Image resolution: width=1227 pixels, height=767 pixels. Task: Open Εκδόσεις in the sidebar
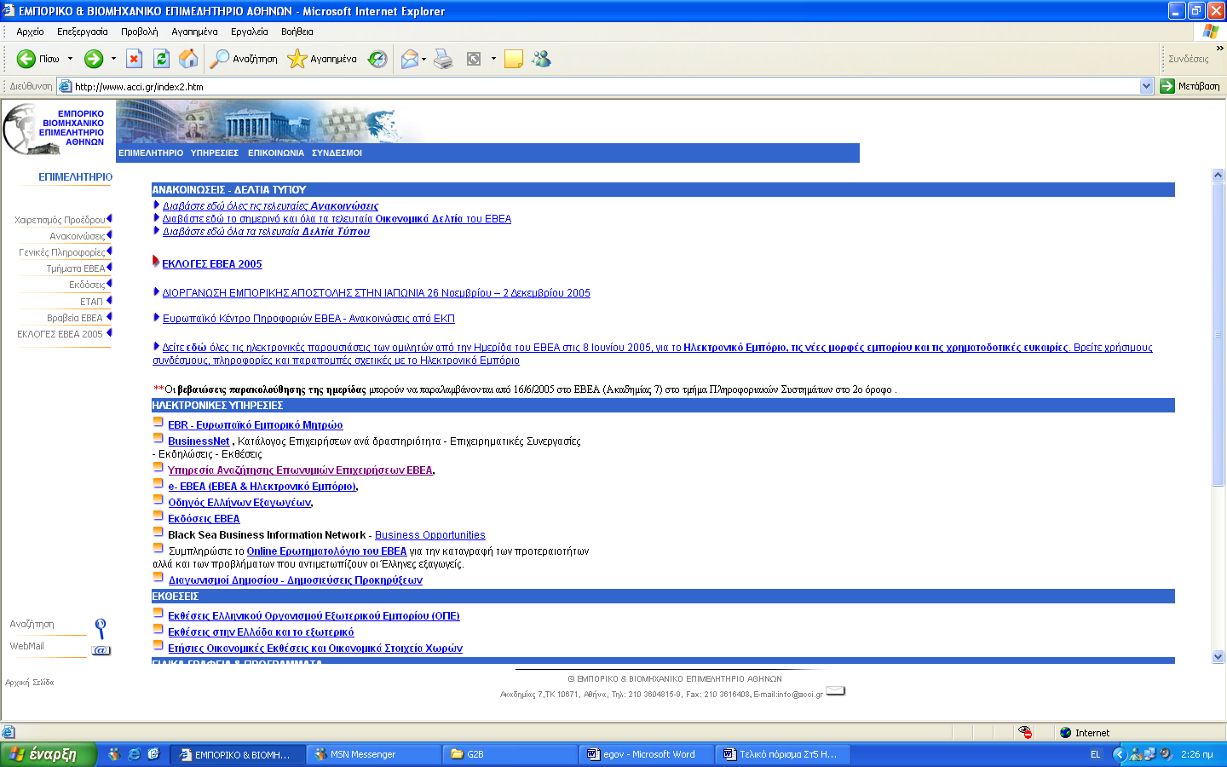pos(87,285)
